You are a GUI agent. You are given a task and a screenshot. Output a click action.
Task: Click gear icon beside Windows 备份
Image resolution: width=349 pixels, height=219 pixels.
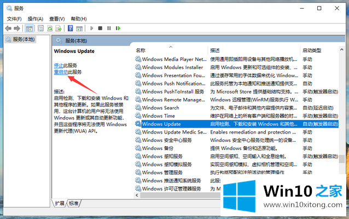coord(138,148)
